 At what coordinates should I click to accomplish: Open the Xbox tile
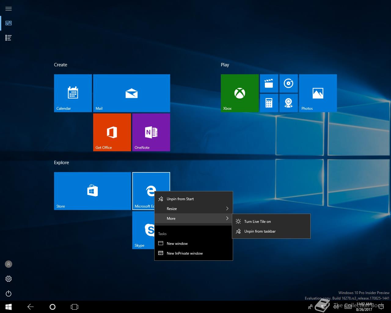[x=239, y=93]
